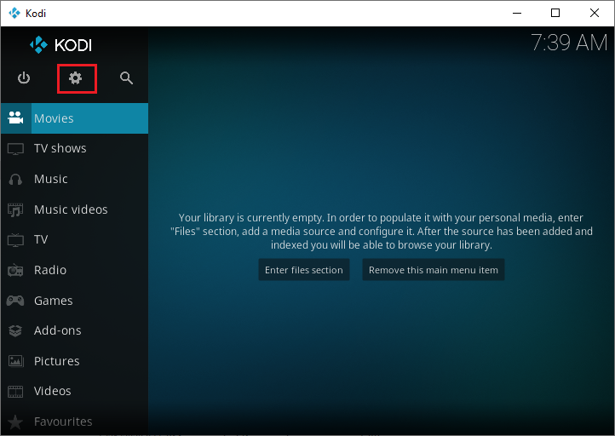
Task: Minimize the Kodi window
Action: 517,14
